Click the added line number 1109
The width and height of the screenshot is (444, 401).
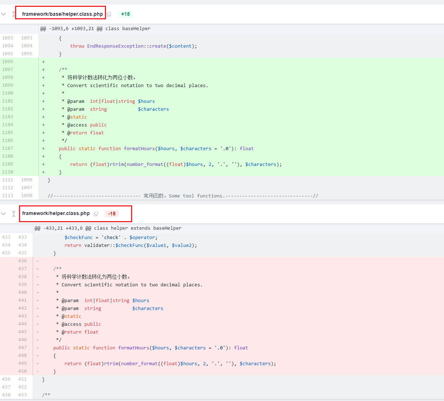click(x=8, y=164)
